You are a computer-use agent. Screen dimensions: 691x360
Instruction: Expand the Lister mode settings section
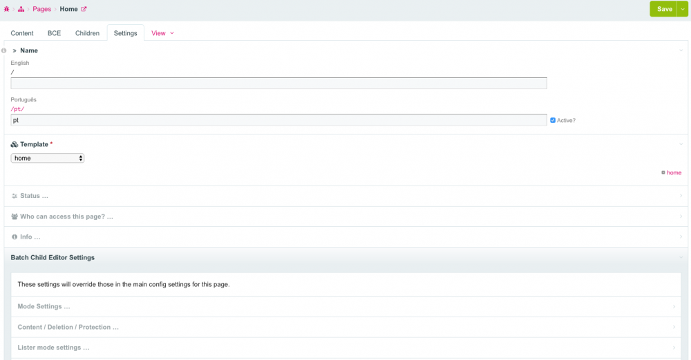[x=53, y=348]
